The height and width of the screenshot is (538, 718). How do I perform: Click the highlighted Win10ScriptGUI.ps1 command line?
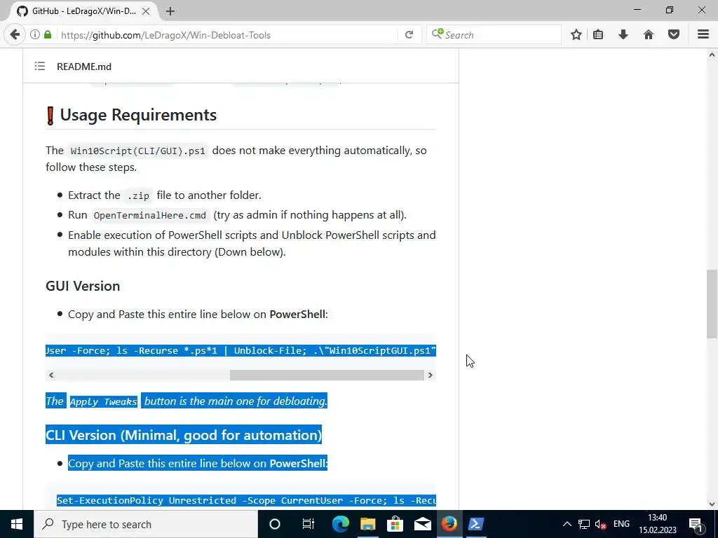point(241,350)
